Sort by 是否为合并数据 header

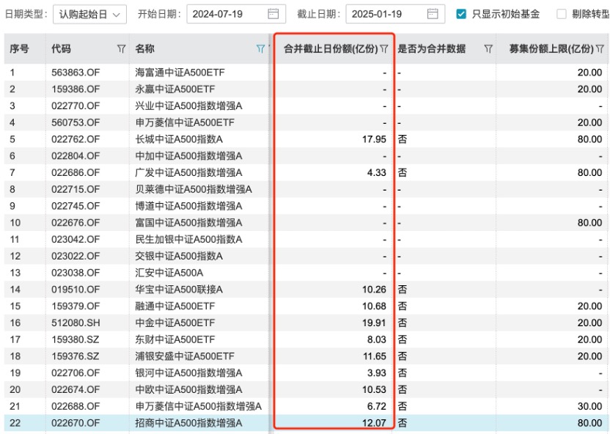pos(431,48)
